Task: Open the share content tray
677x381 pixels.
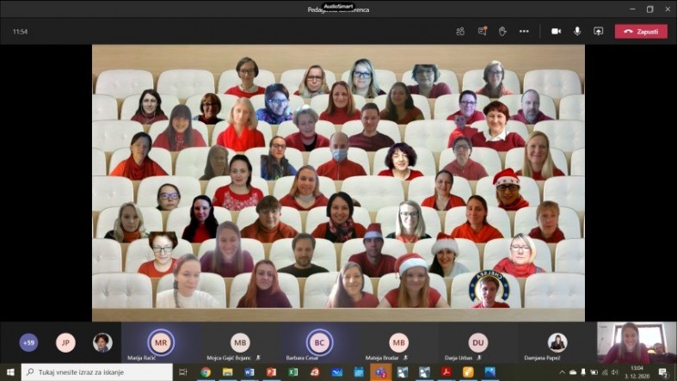Action: point(598,31)
